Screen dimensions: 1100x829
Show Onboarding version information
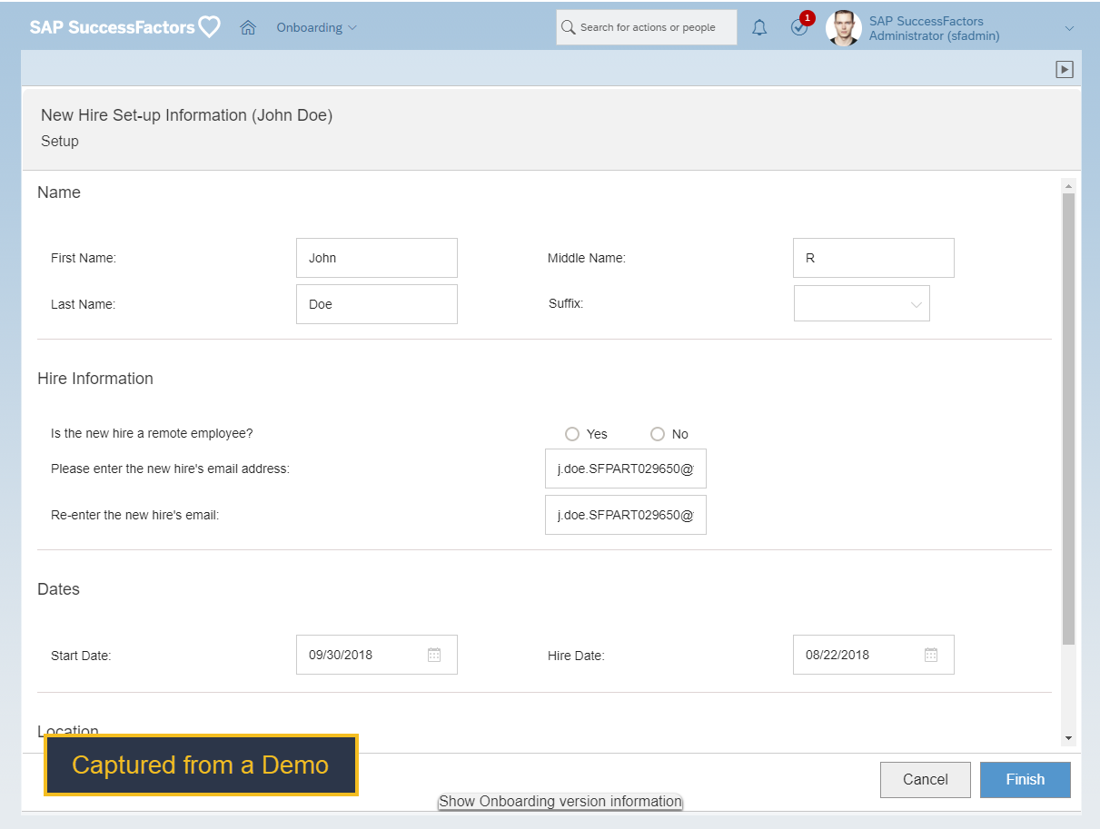click(x=560, y=802)
